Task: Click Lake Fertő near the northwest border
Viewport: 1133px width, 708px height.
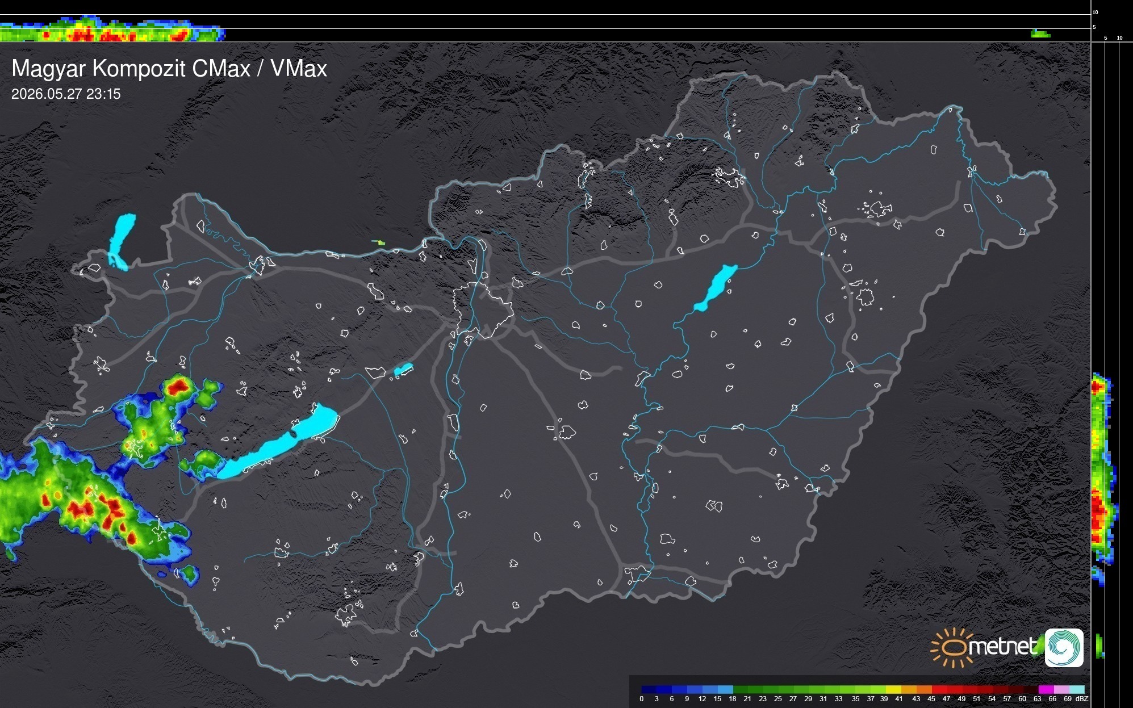Action: [122, 242]
